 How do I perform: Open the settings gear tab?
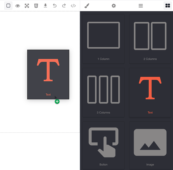click(x=114, y=6)
